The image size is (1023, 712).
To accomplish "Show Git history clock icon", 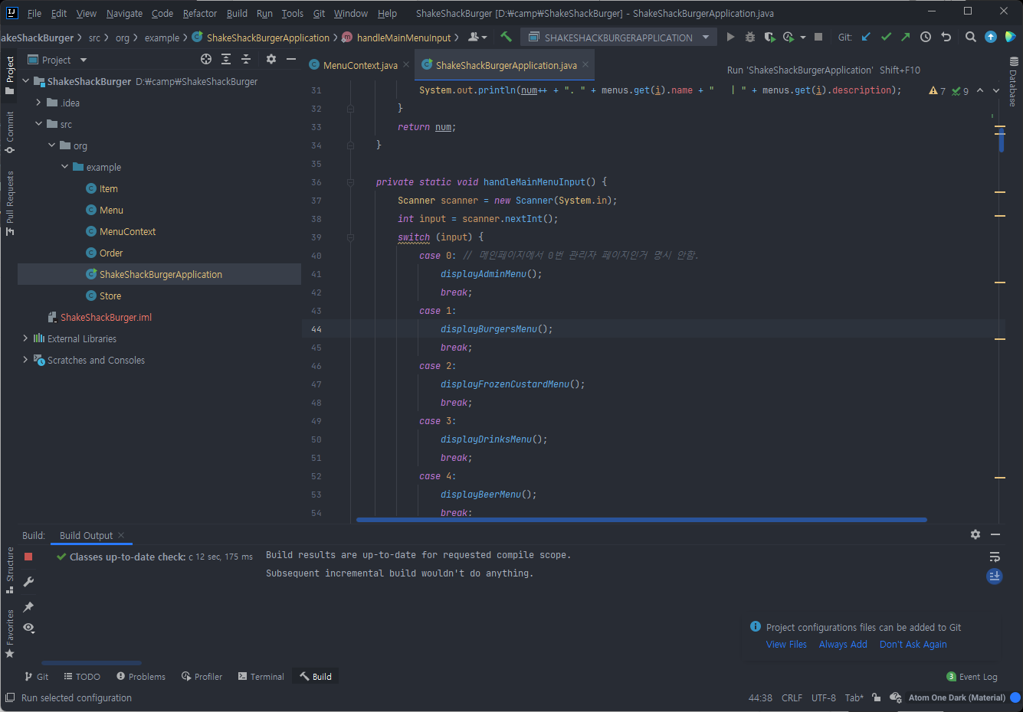I will click(926, 37).
